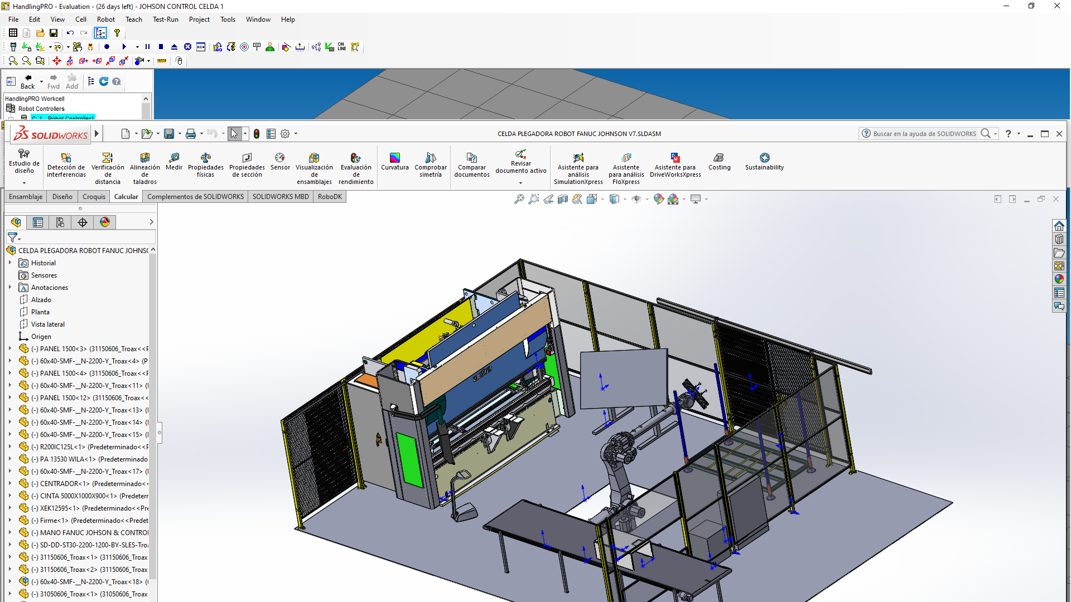Expand the PA 13530 WILA<1> component
This screenshot has width=1071, height=602.
point(10,459)
